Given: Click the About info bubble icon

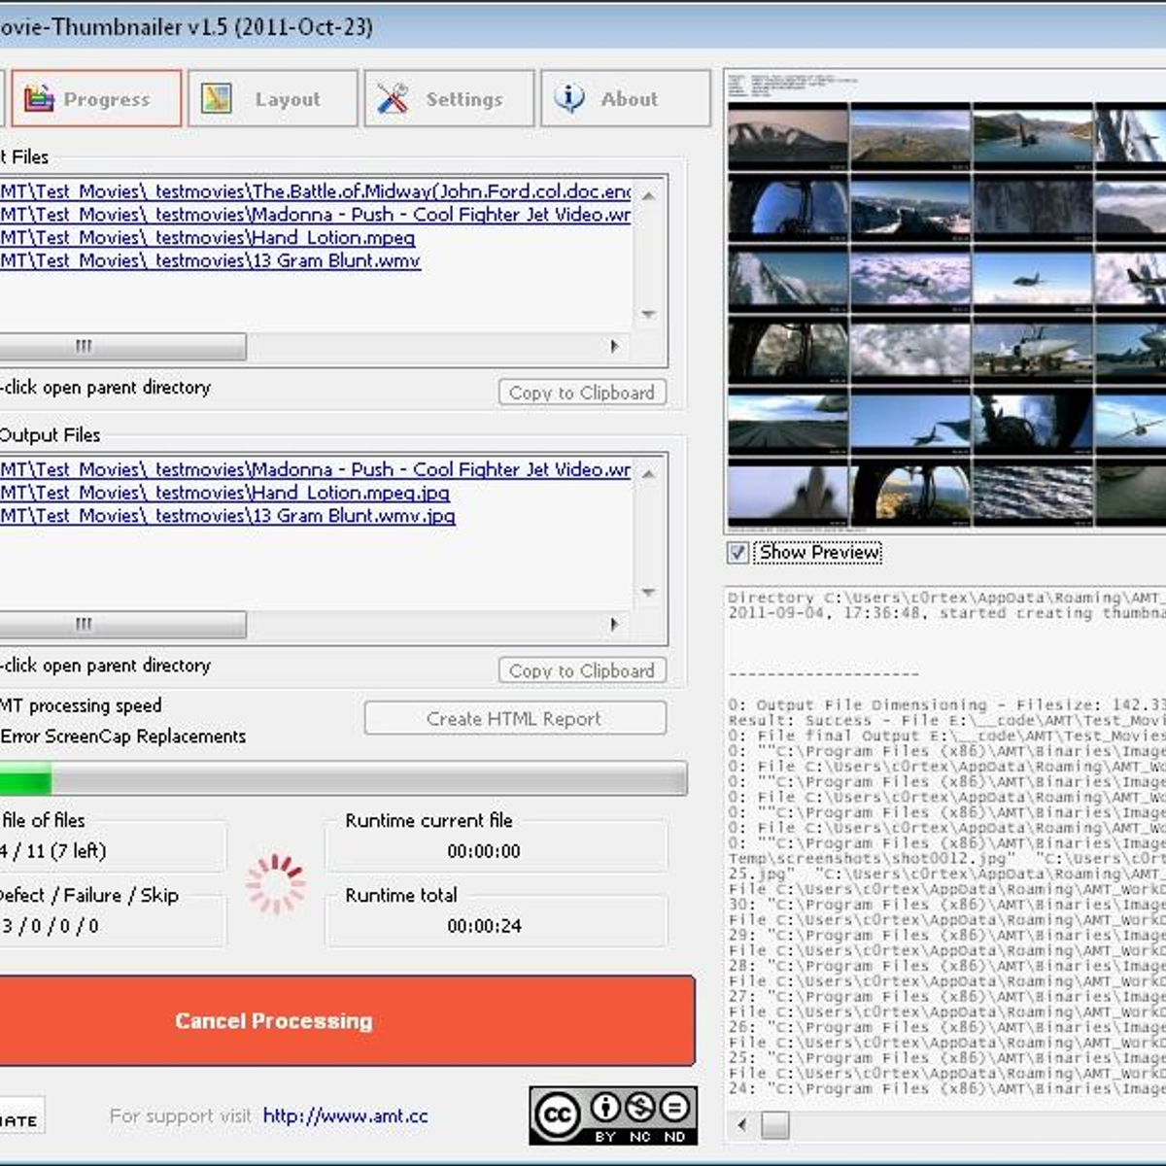Looking at the screenshot, I should point(567,97).
